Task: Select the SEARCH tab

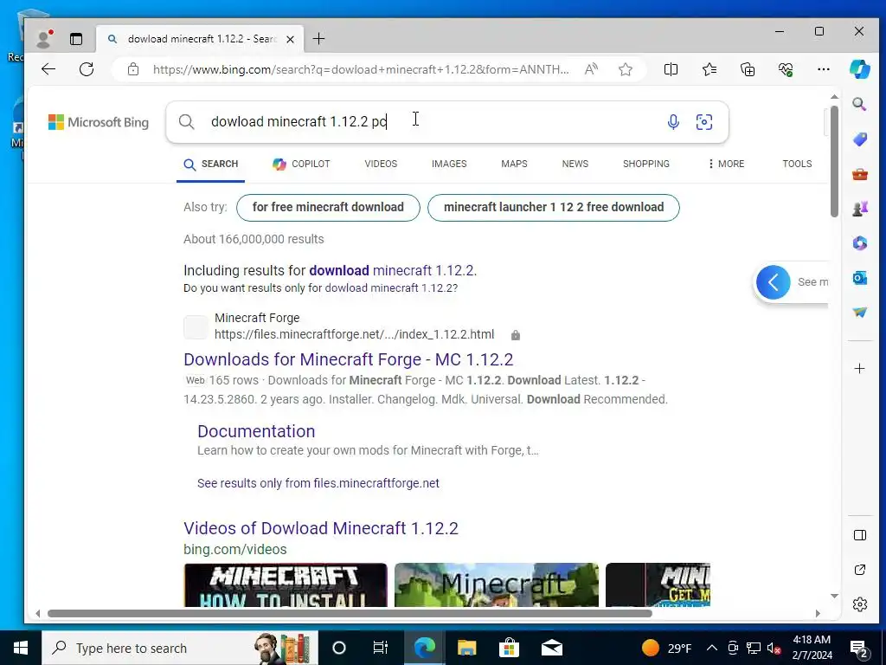Action: [x=211, y=164]
